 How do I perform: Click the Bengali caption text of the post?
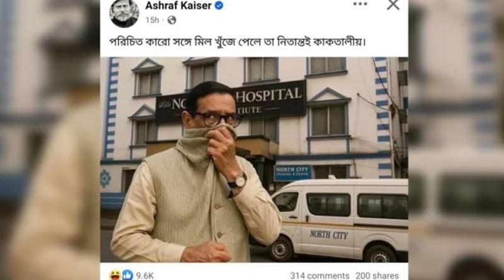238,42
